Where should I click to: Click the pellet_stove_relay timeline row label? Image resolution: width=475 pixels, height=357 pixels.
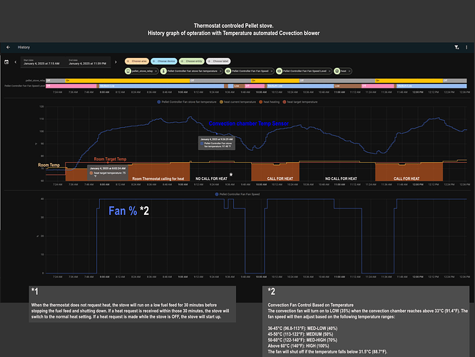[35, 81]
